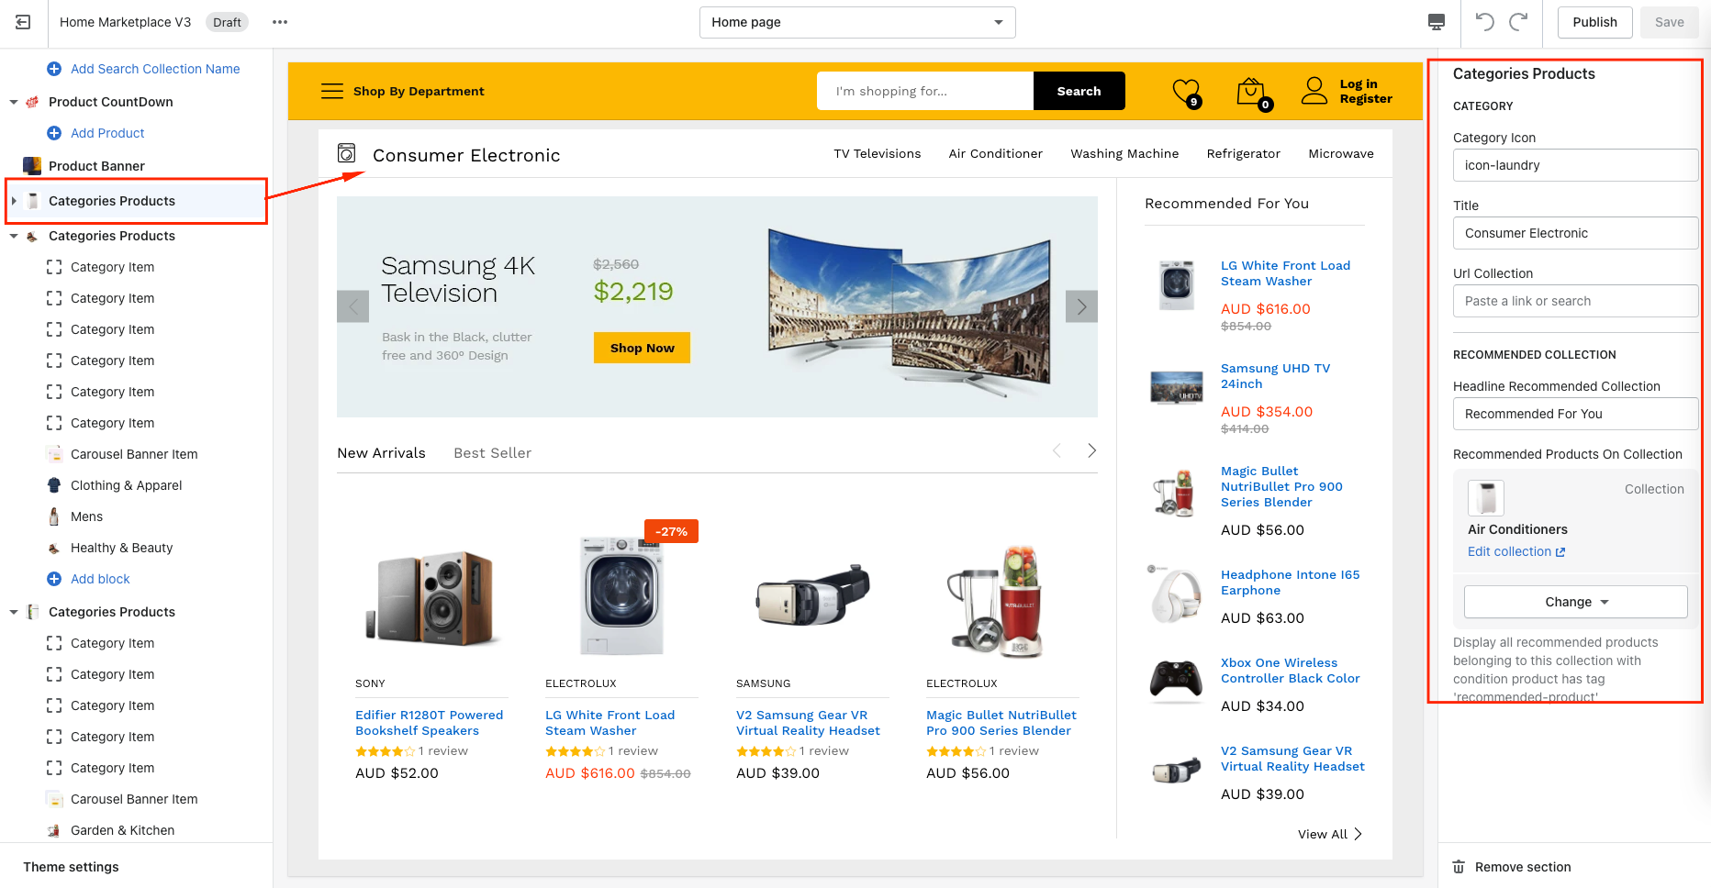Open the wishlist heart icon
The width and height of the screenshot is (1711, 888).
pos(1186,91)
